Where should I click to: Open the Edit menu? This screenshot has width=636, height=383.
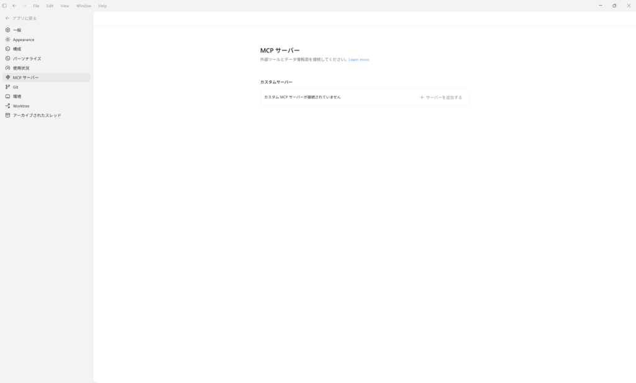50,6
